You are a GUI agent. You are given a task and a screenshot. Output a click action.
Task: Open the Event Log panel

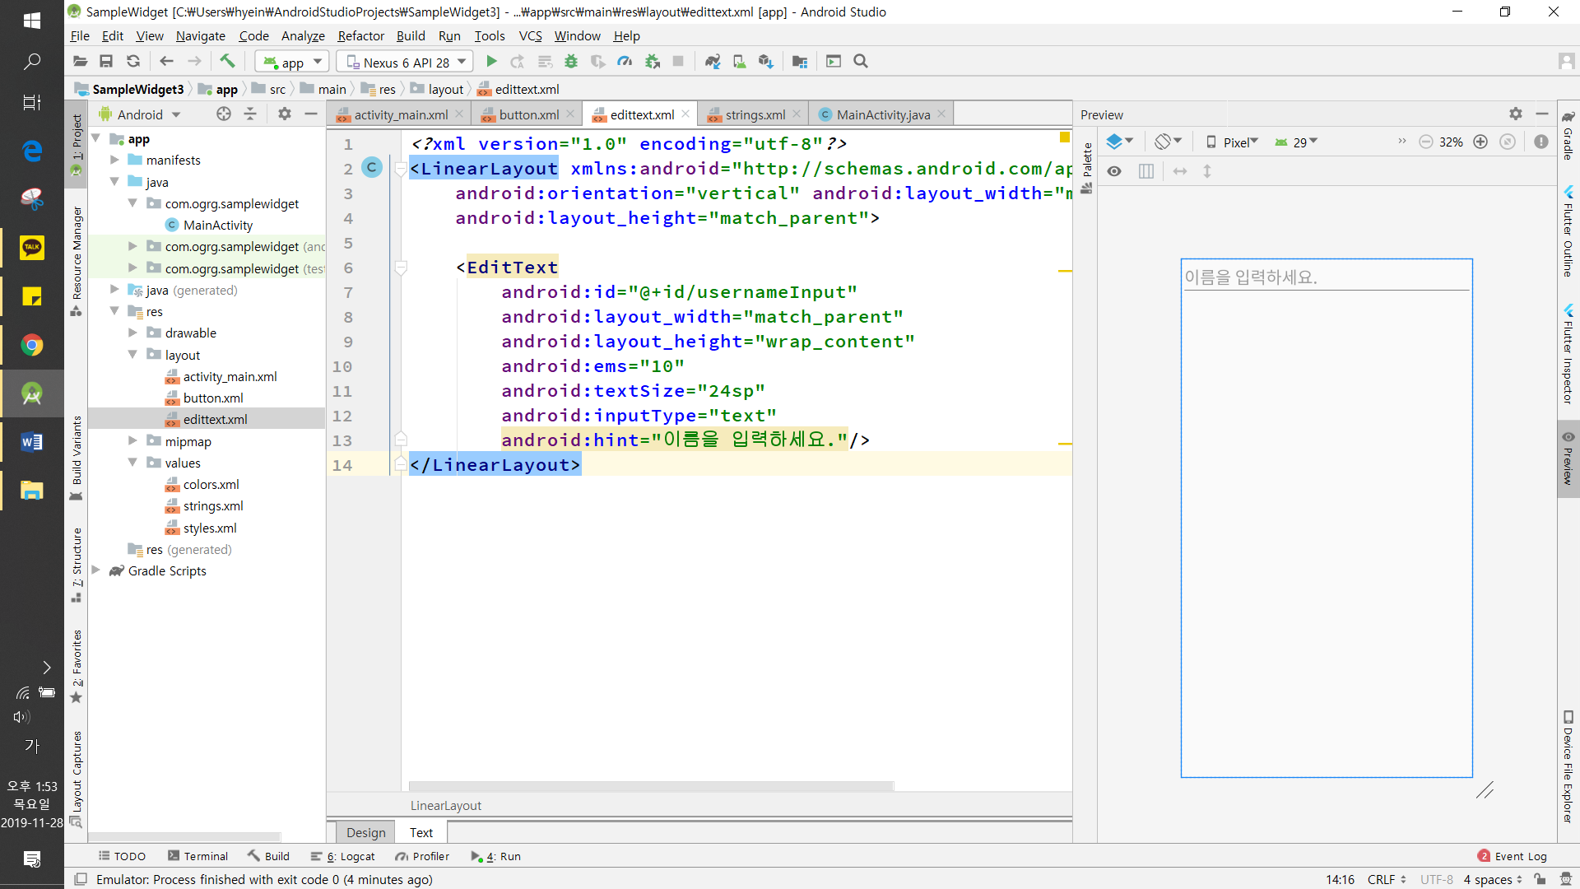pyautogui.click(x=1513, y=856)
